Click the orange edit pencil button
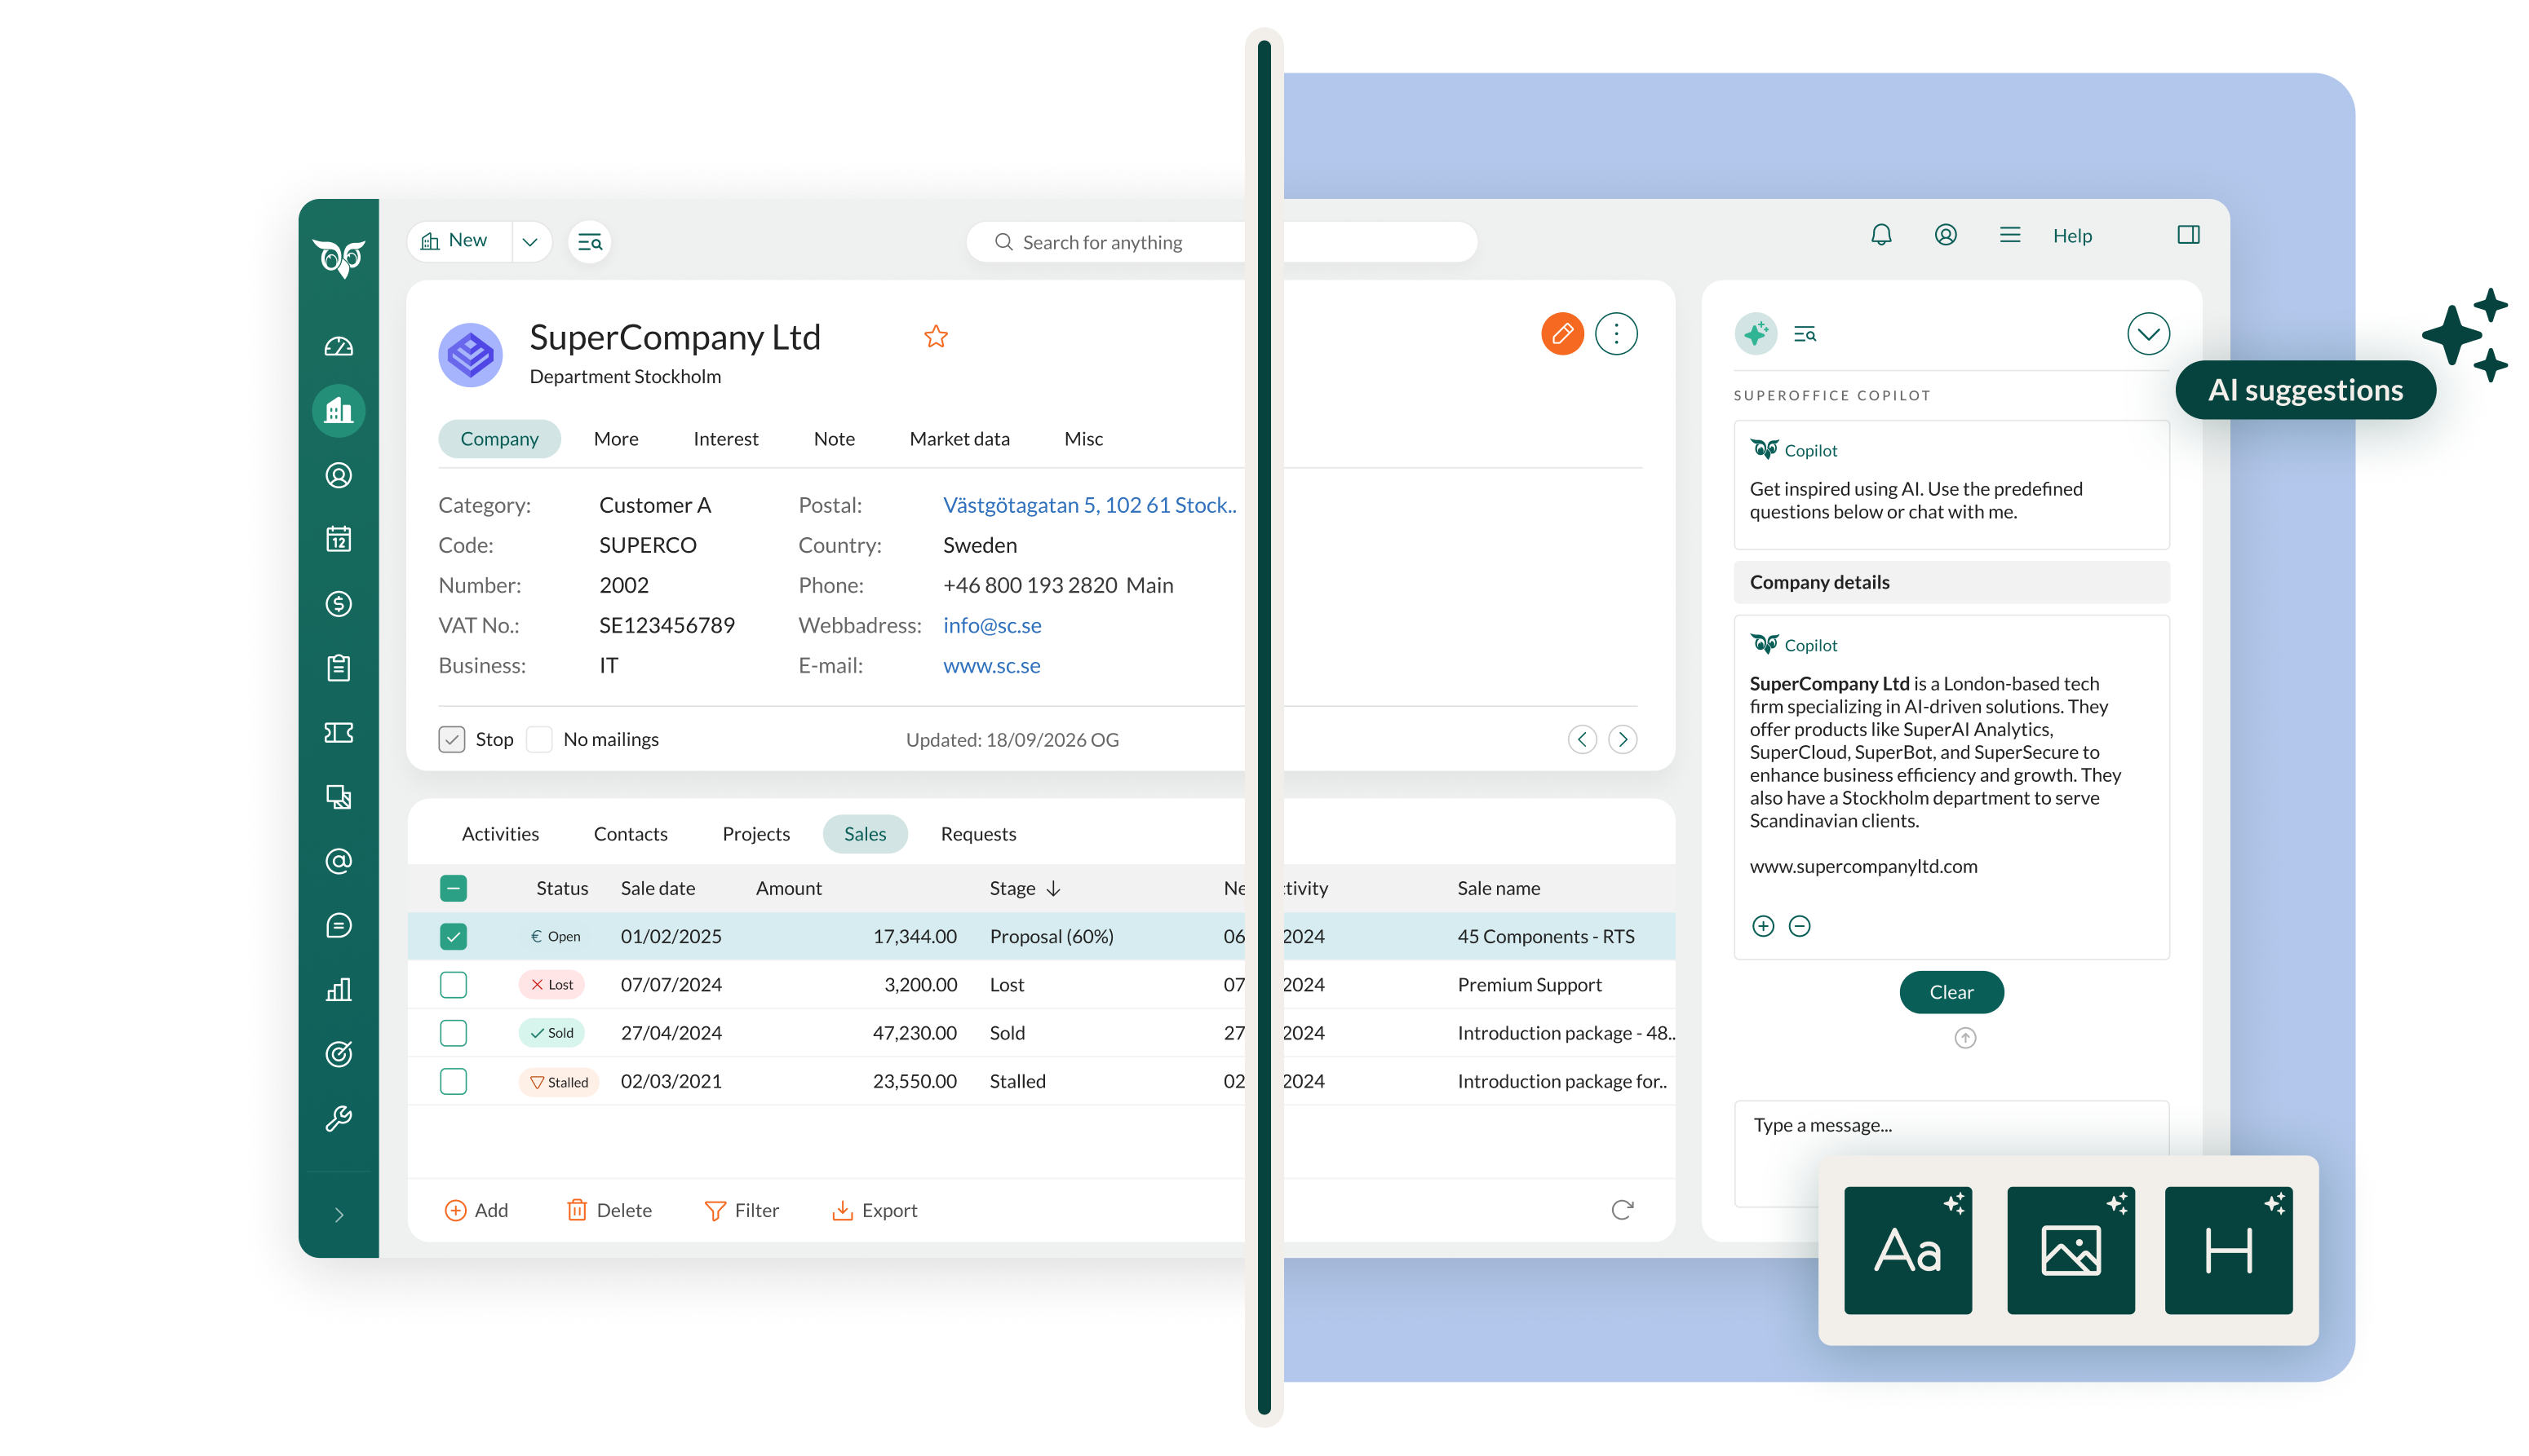This screenshot has width=2529, height=1456. (1561, 334)
